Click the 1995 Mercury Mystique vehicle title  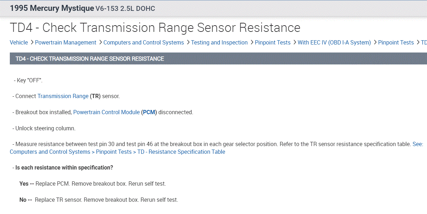(52, 8)
